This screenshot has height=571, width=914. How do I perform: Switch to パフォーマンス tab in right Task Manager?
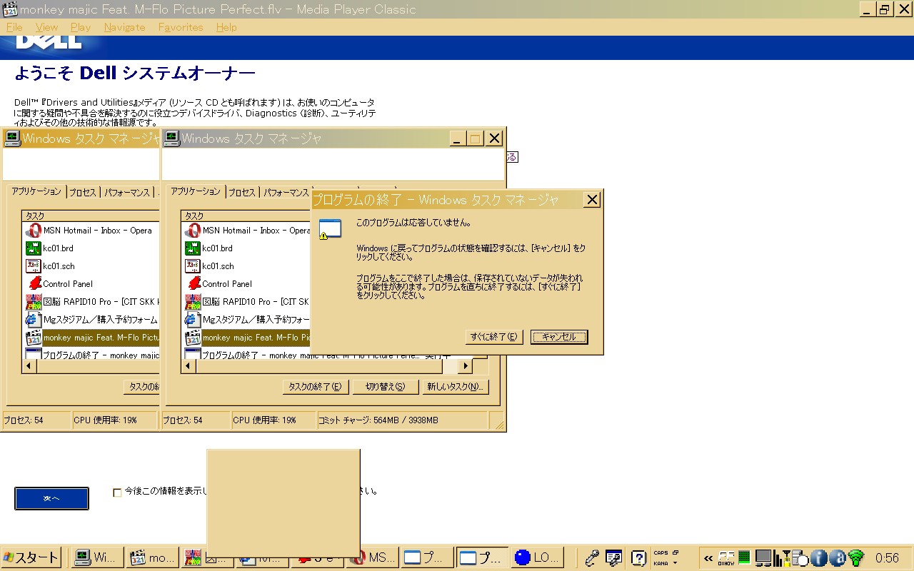pyautogui.click(x=286, y=193)
